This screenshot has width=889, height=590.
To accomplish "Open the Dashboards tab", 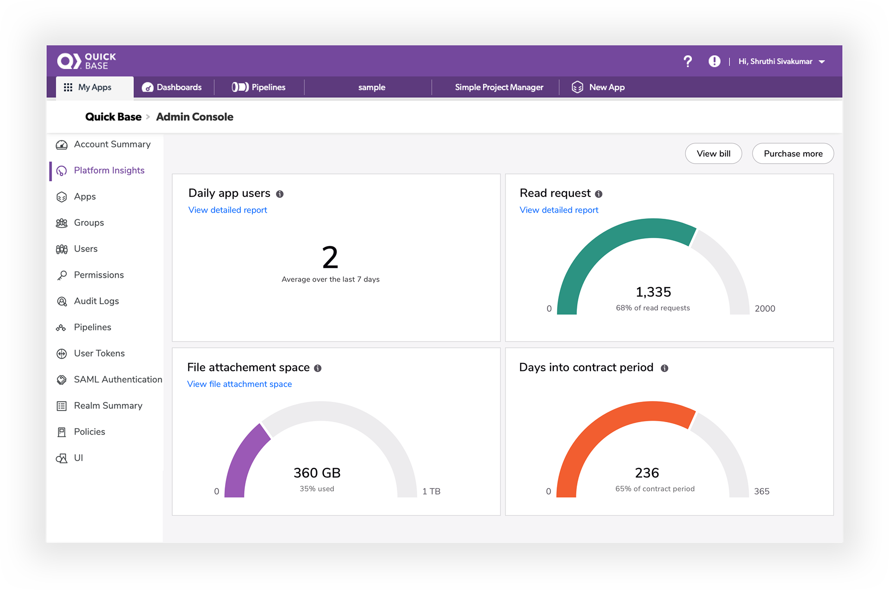I will 172,87.
